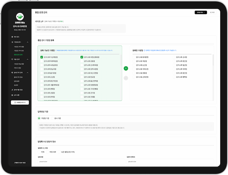The width and height of the screenshot is (228, 175).
Task: Click the black button in top header
Action: coord(201,12)
